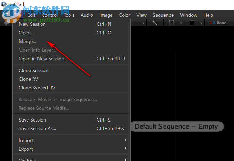Choose Clone Synced RV
The width and height of the screenshot is (234, 161).
click(x=72, y=88)
